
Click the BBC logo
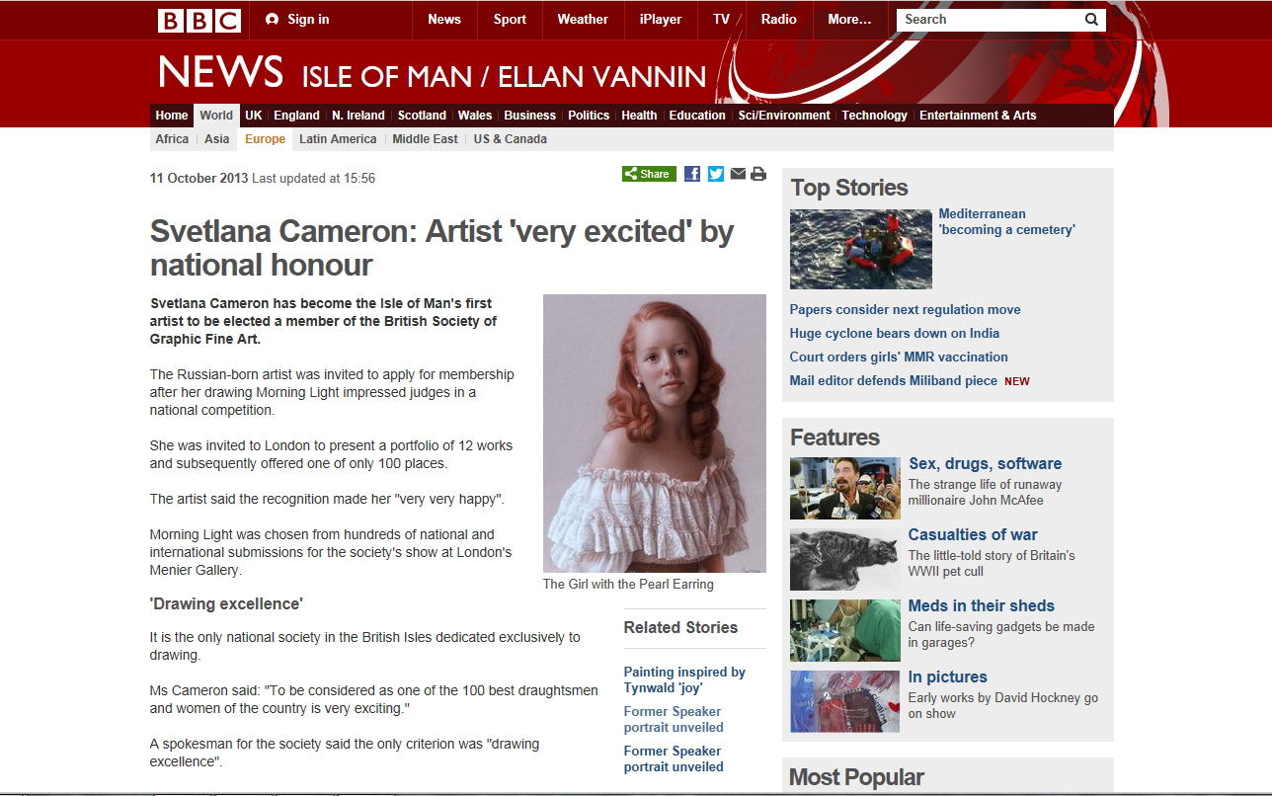tap(199, 20)
